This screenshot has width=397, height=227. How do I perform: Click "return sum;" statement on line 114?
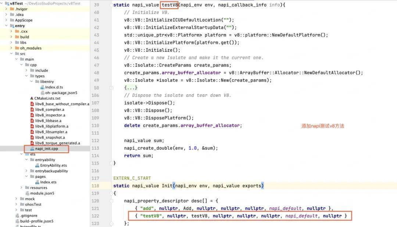pyautogui.click(x=139, y=155)
